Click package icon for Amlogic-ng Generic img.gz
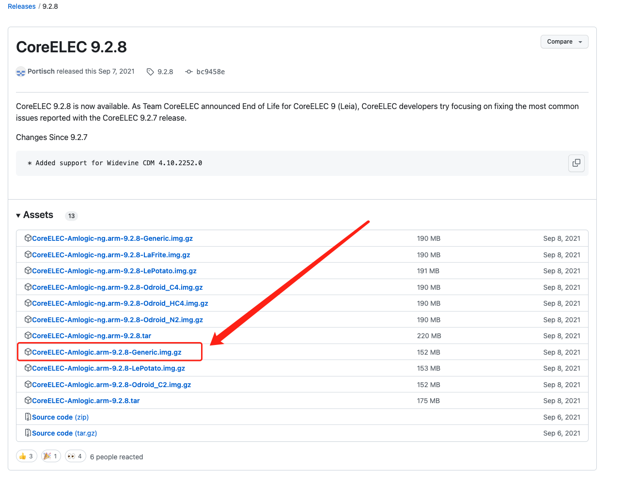Screen dimensions: 622x485 click(x=28, y=238)
